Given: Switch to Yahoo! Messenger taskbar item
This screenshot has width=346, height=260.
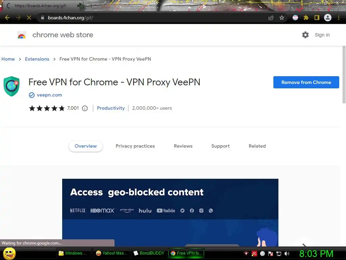Looking at the screenshot, I should pos(112,253).
